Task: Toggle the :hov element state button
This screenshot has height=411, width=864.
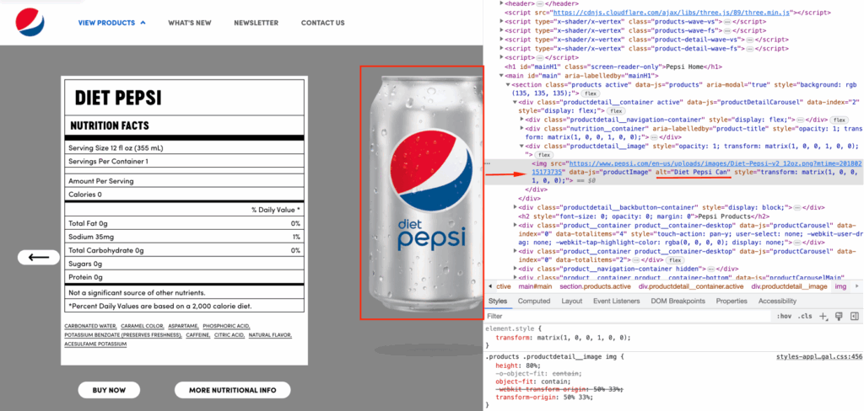Action: click(784, 317)
